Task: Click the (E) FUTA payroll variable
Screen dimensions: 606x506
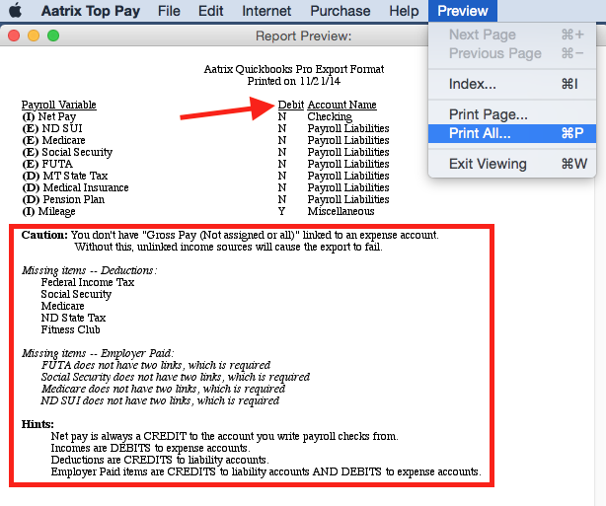Action: (47, 164)
